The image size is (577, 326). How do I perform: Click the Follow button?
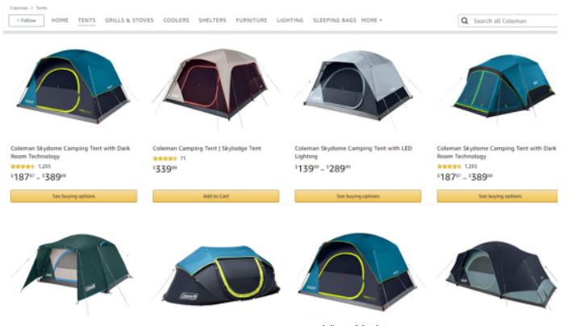[x=27, y=21]
